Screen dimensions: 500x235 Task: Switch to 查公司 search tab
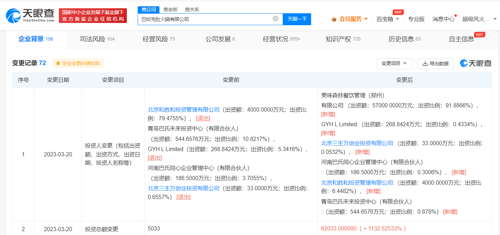pyautogui.click(x=149, y=9)
